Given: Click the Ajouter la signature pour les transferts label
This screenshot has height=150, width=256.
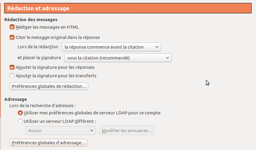Looking at the screenshot, I should pyautogui.click(x=56, y=75).
